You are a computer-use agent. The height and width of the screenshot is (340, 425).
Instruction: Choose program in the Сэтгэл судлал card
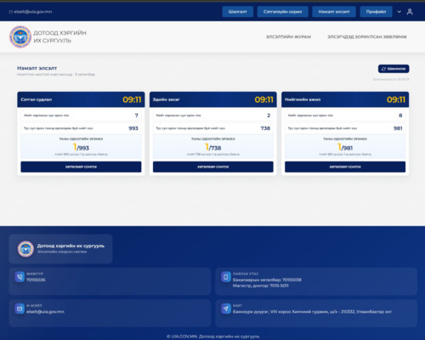(x=81, y=167)
